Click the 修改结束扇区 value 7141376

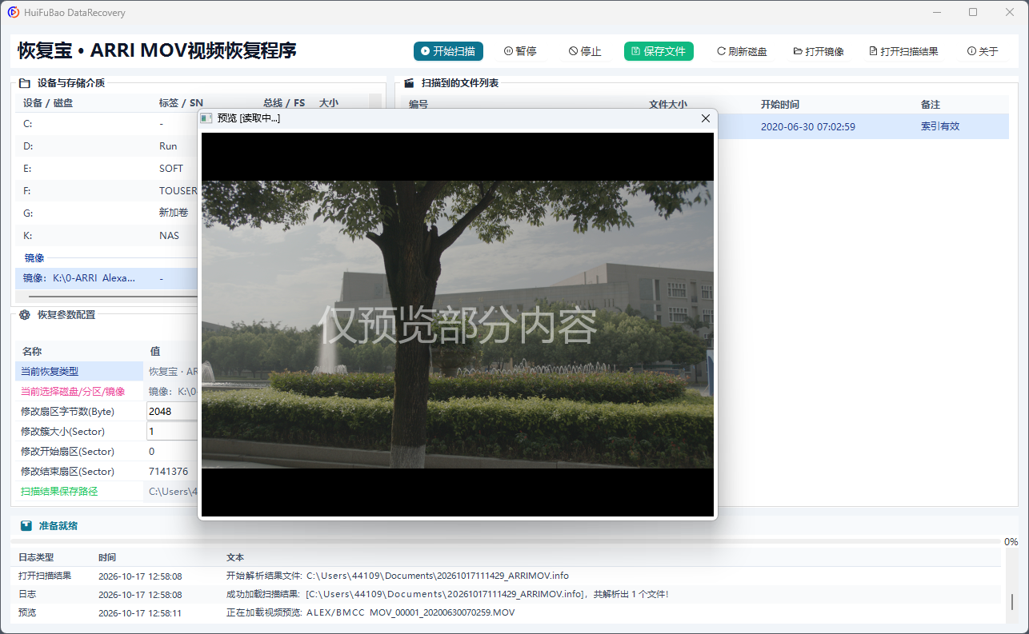click(169, 472)
